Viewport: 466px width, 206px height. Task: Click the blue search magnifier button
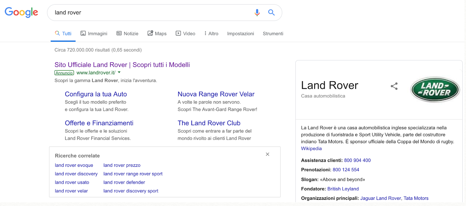(x=271, y=12)
